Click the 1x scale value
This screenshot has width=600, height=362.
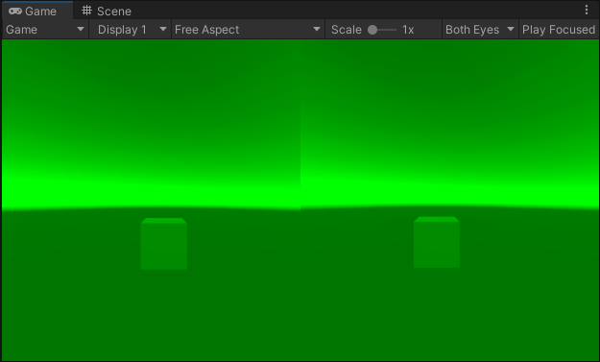(x=408, y=30)
